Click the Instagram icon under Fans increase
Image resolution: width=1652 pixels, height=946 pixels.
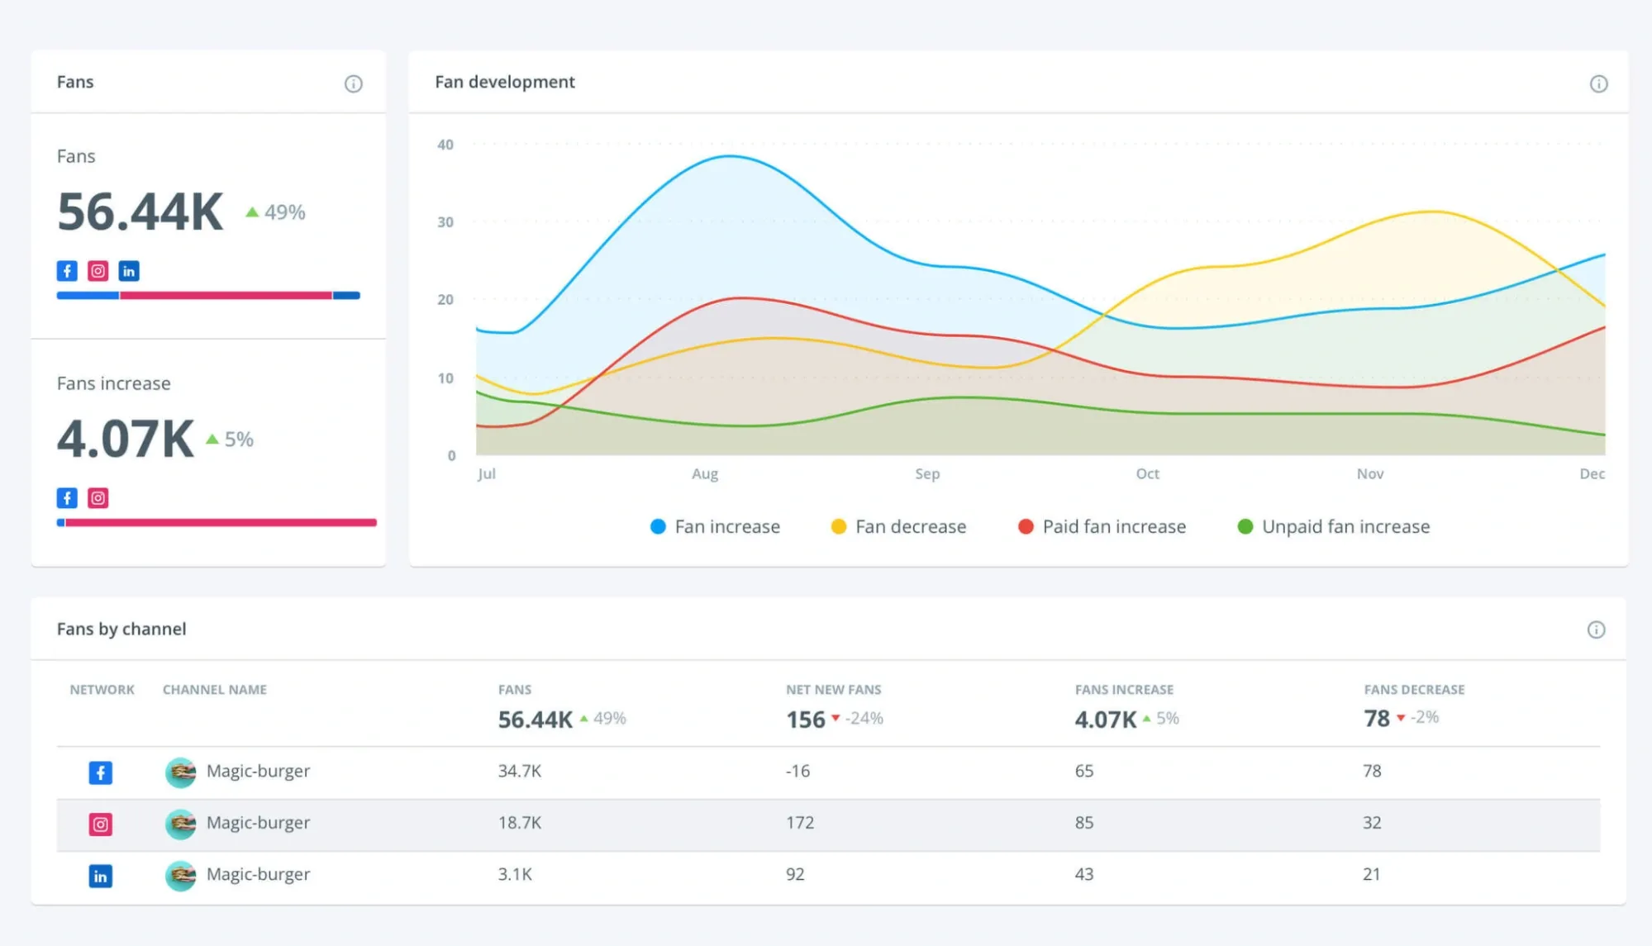tap(98, 497)
